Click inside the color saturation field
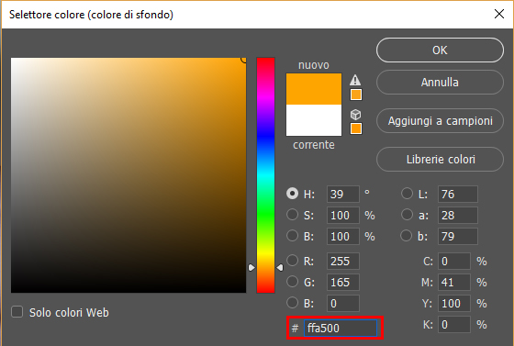Image resolution: width=514 pixels, height=346 pixels. (128, 175)
